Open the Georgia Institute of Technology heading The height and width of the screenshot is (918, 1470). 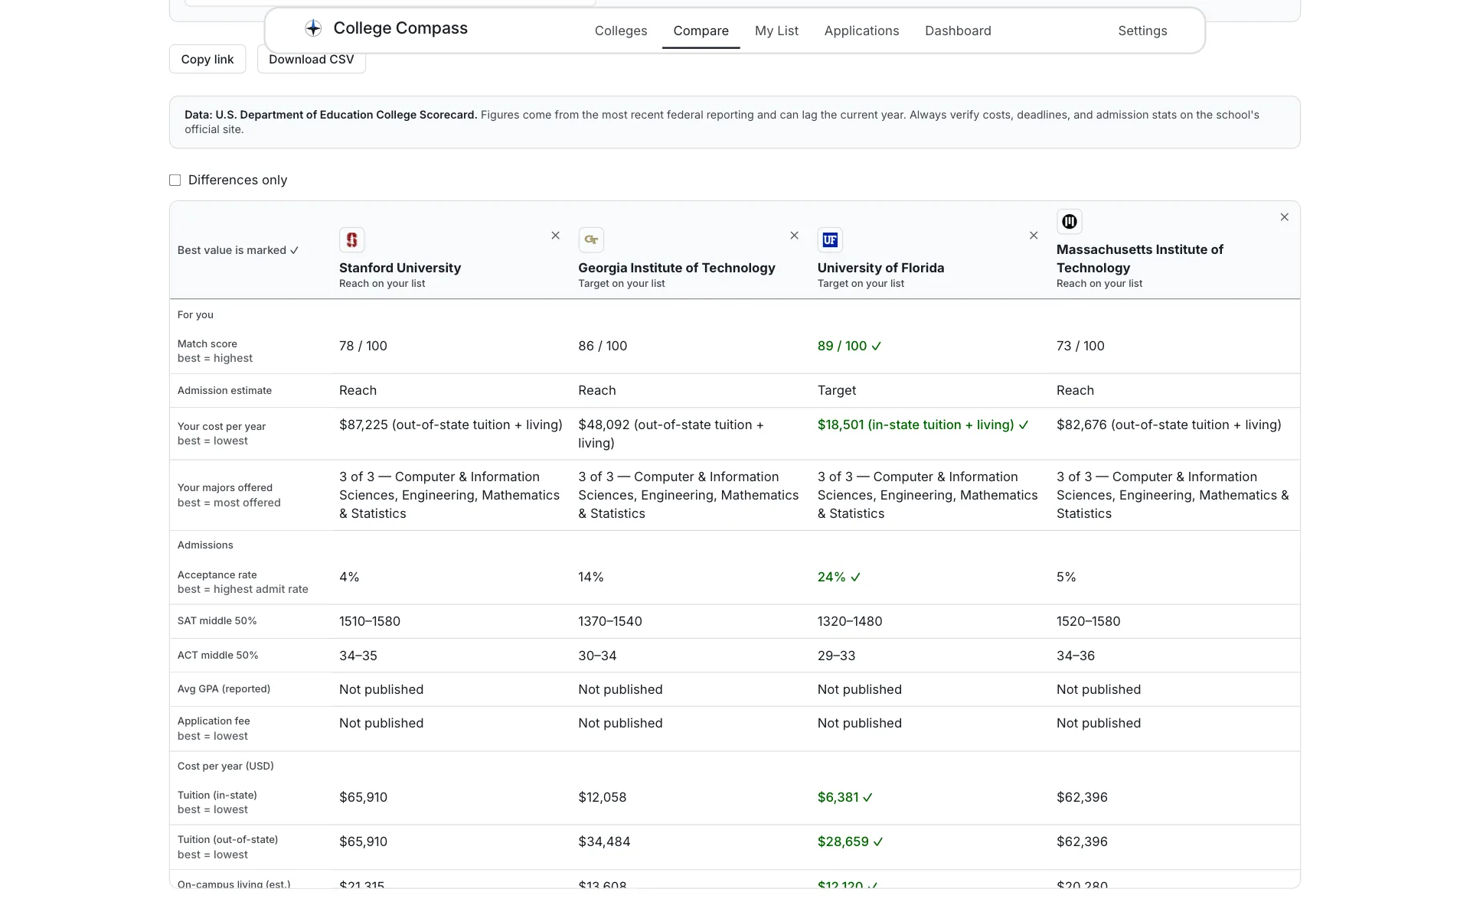coord(677,268)
